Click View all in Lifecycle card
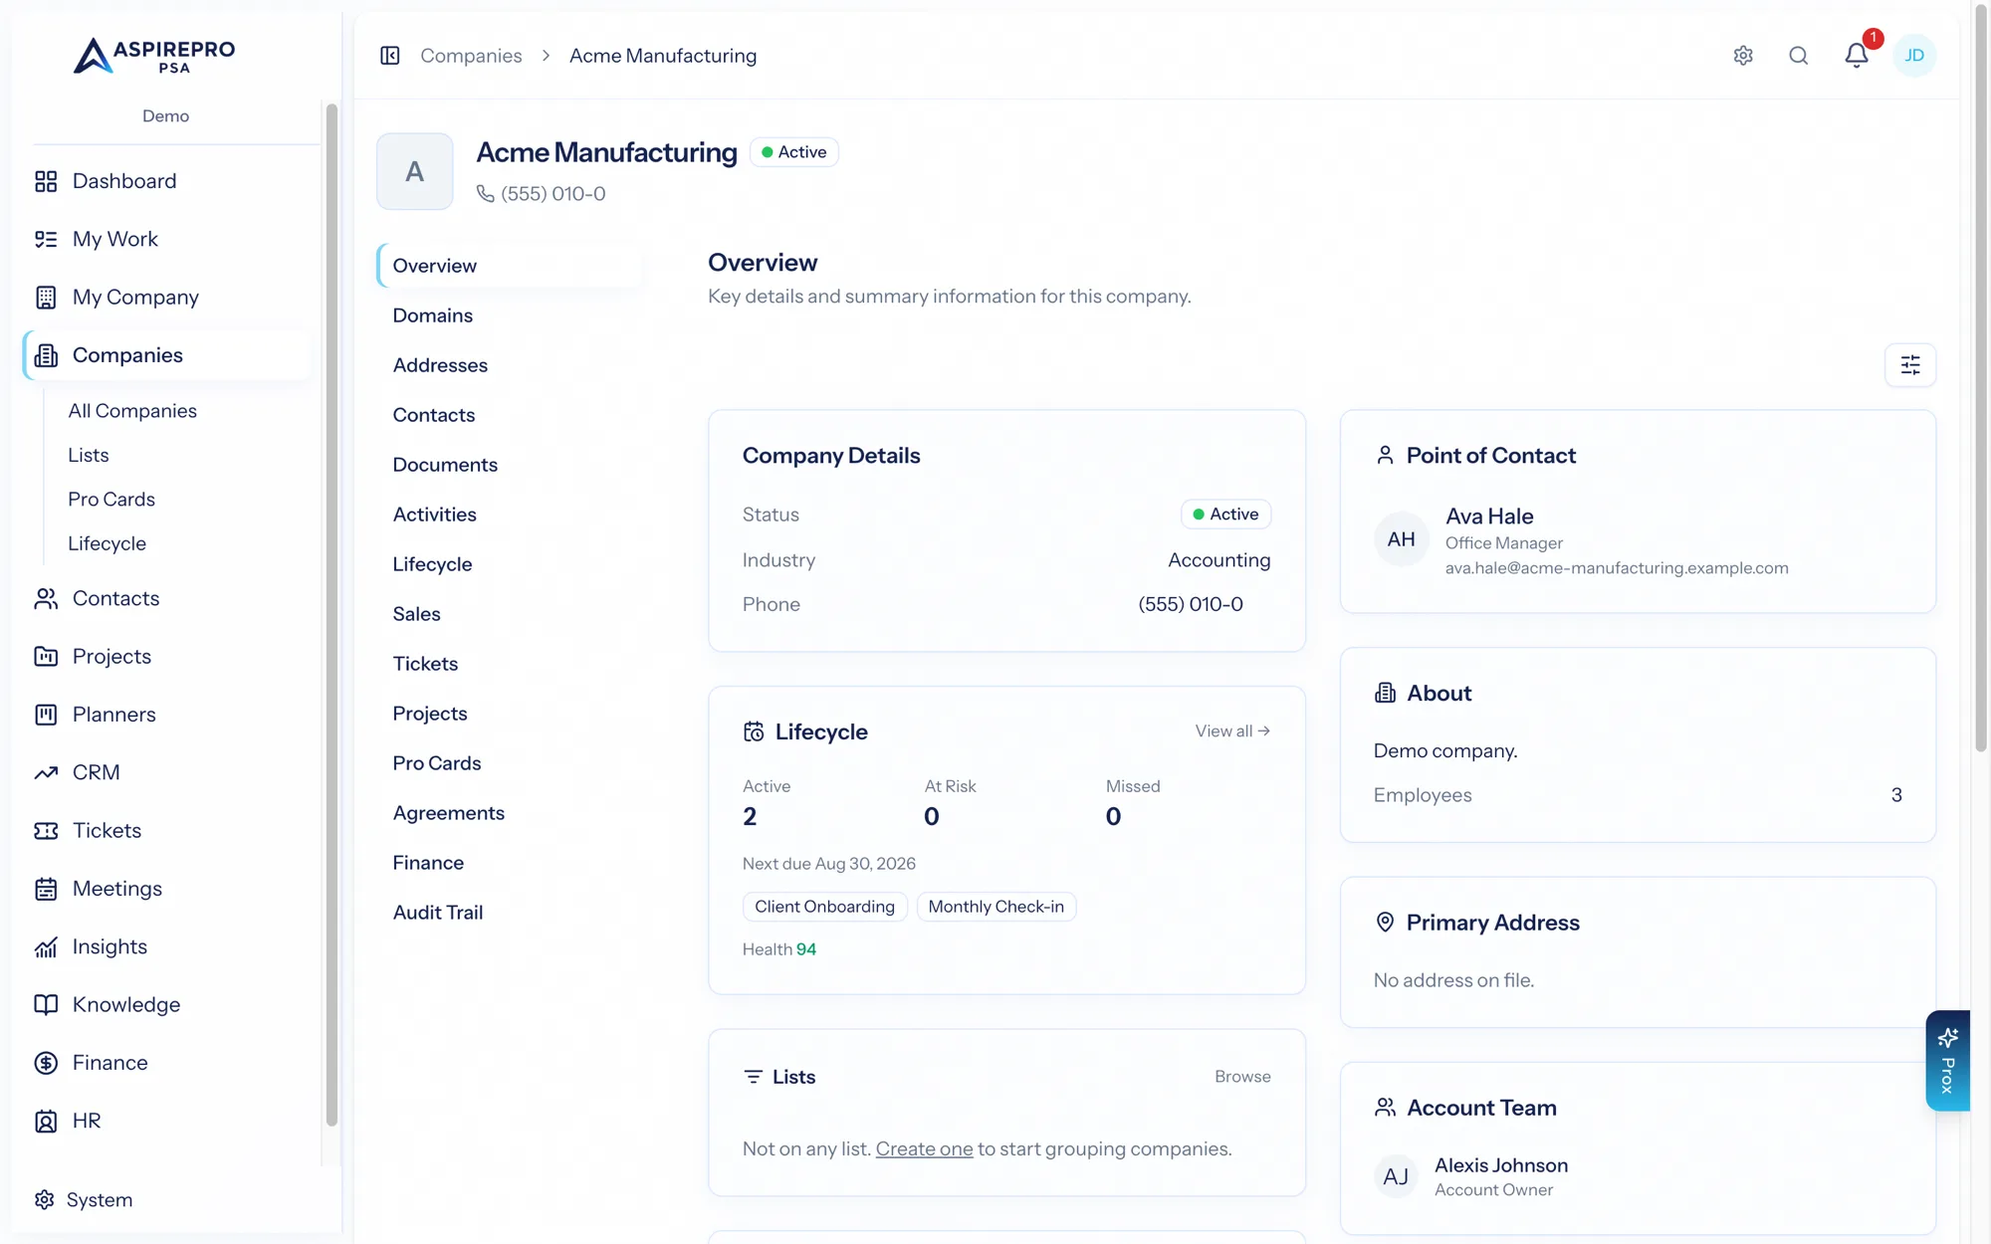This screenshot has height=1244, width=1991. [1232, 730]
